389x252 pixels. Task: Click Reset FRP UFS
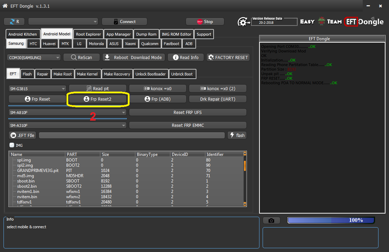(188, 113)
